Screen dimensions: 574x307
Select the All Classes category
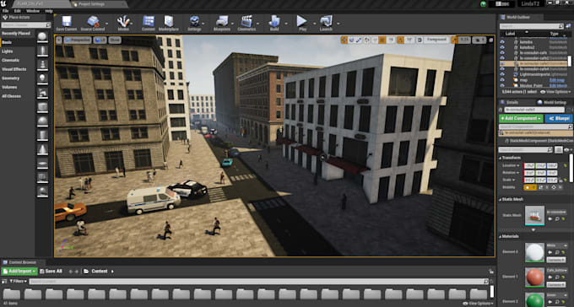11,96
